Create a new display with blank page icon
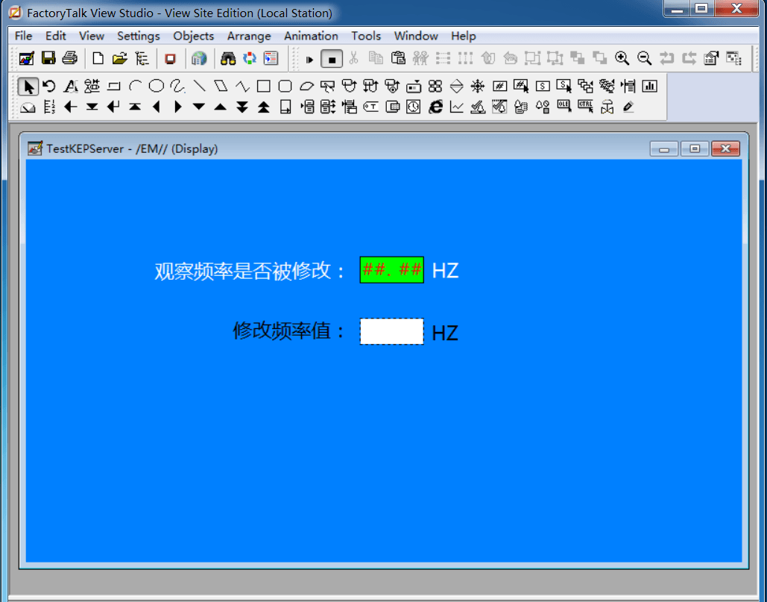Image resolution: width=767 pixels, height=602 pixels. [98, 59]
